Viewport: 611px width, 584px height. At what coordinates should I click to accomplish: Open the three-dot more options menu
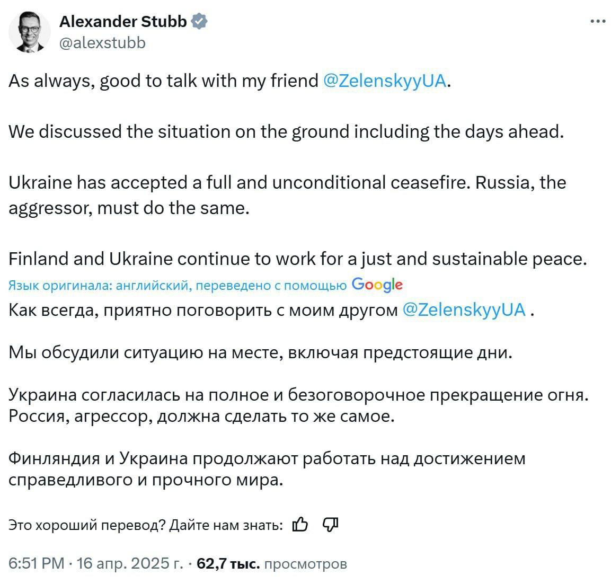(x=597, y=22)
